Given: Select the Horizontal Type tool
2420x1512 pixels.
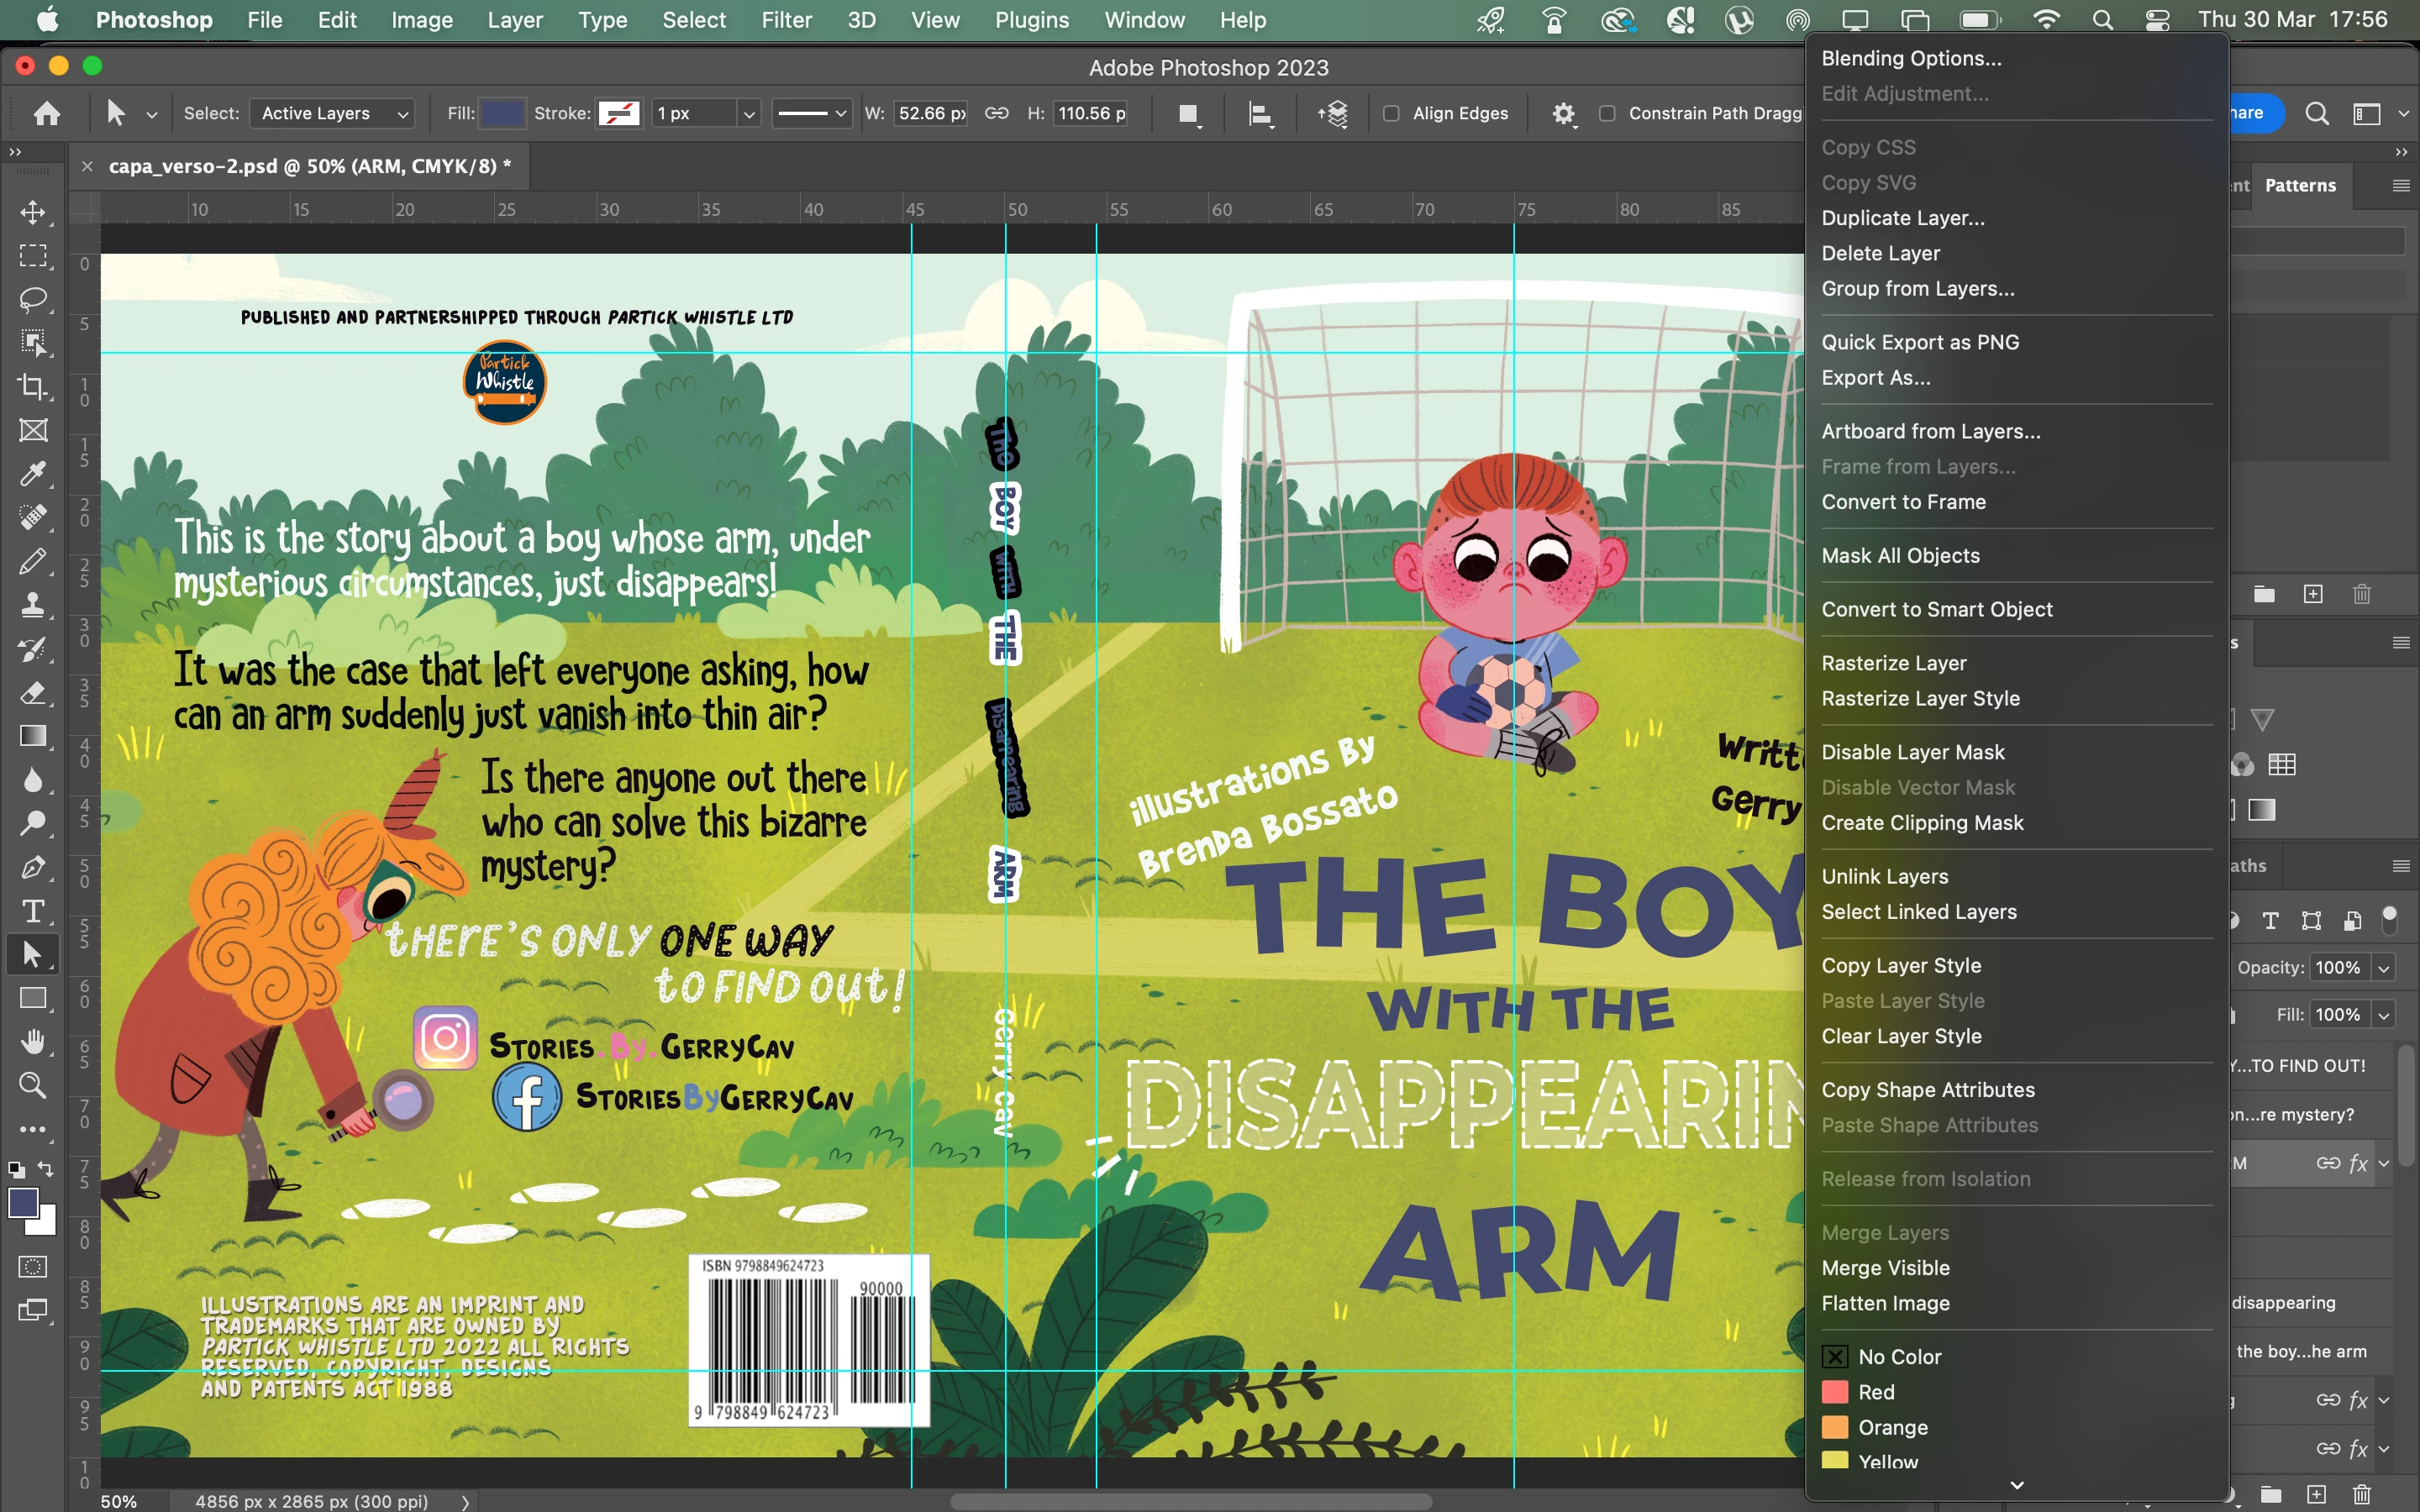Looking at the screenshot, I should (x=33, y=911).
